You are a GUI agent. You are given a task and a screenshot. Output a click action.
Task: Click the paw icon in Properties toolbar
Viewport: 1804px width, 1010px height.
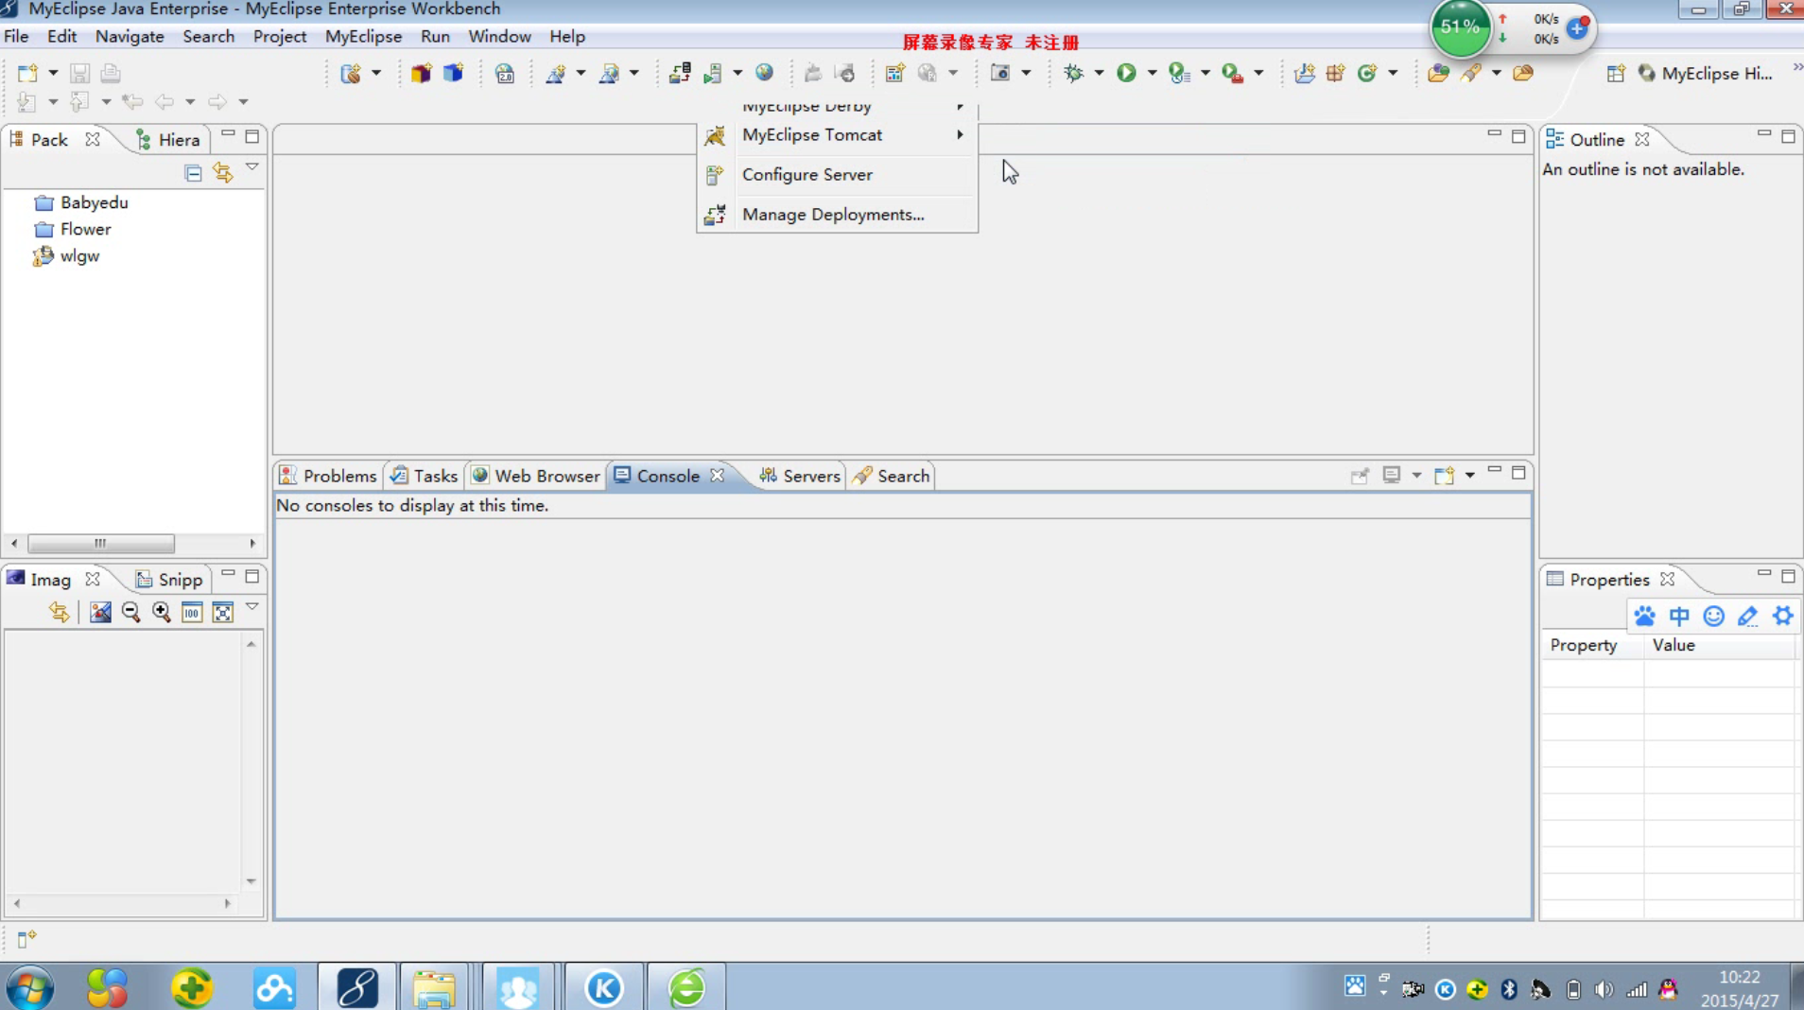pos(1644,616)
